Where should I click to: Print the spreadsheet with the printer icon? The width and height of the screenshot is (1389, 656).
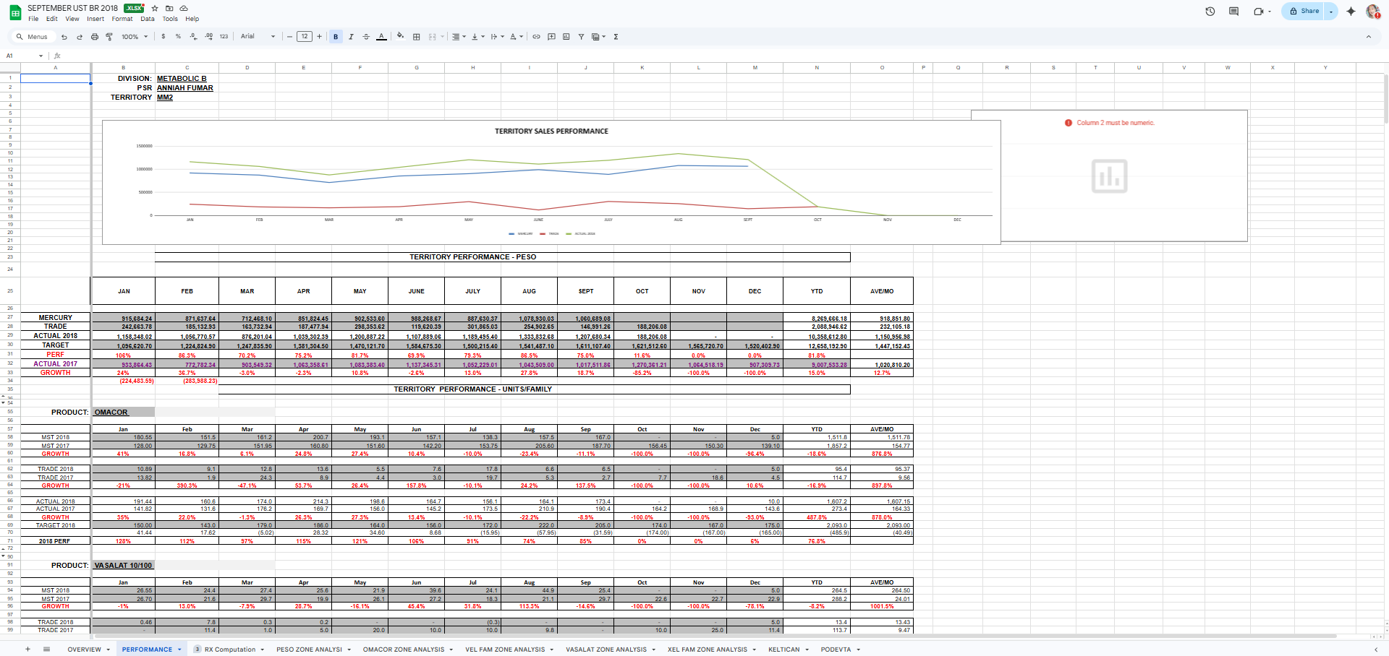(x=95, y=37)
